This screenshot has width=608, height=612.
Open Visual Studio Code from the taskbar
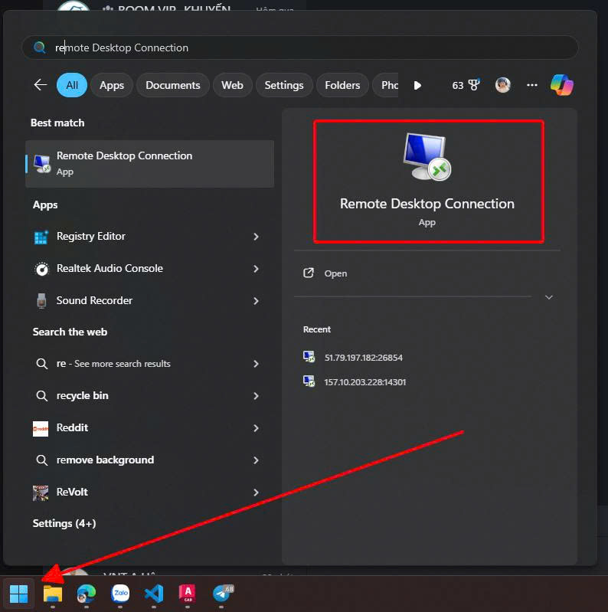[x=154, y=594]
